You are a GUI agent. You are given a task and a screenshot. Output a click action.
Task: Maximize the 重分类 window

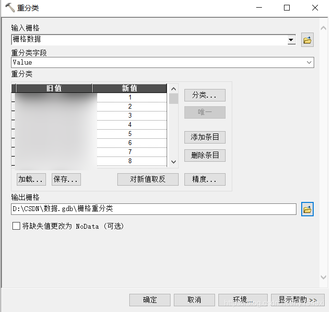tap(287, 8)
